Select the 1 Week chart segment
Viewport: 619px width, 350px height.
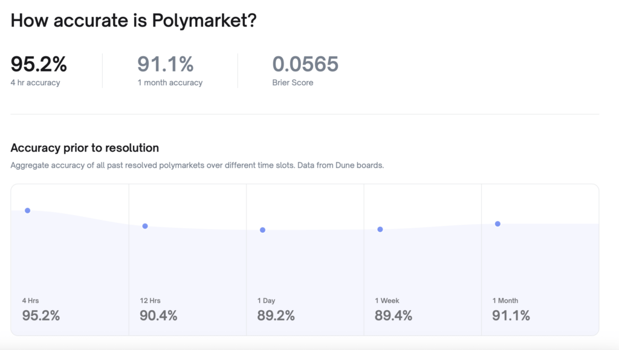click(x=422, y=260)
